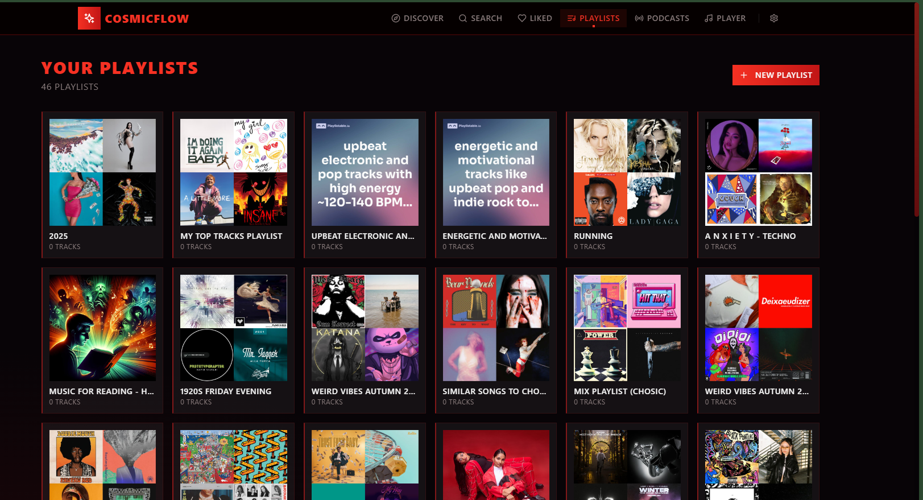Open the upbeat electronic playlist cover
This screenshot has width=923, height=500.
(x=365, y=172)
